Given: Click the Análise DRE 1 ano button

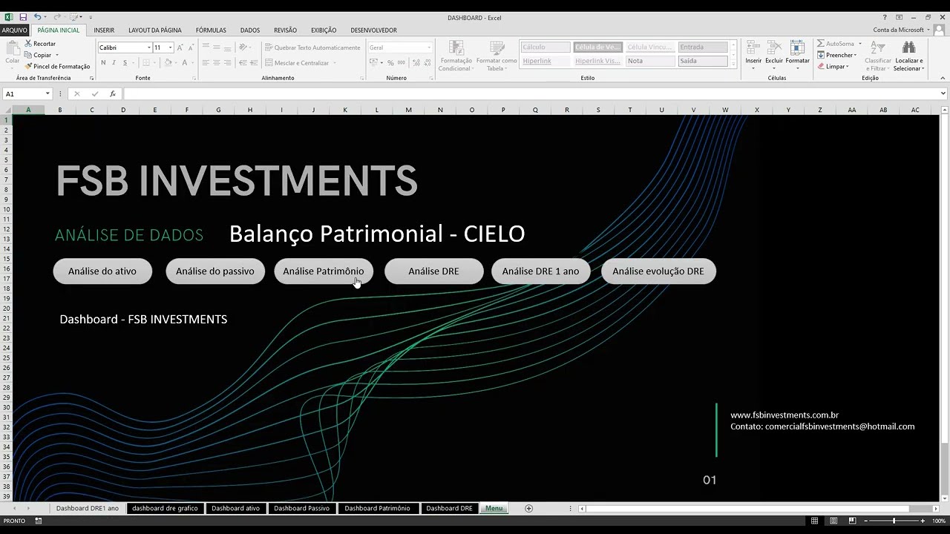Looking at the screenshot, I should tap(540, 271).
